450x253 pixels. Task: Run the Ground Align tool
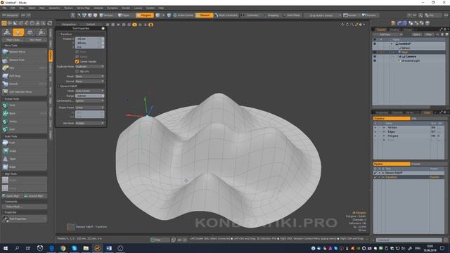coord(36,196)
